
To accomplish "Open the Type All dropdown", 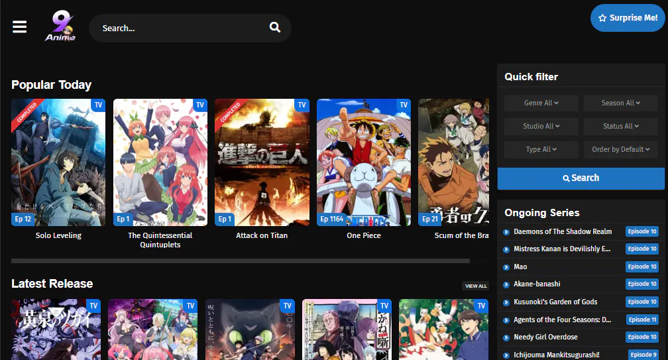I will (541, 150).
